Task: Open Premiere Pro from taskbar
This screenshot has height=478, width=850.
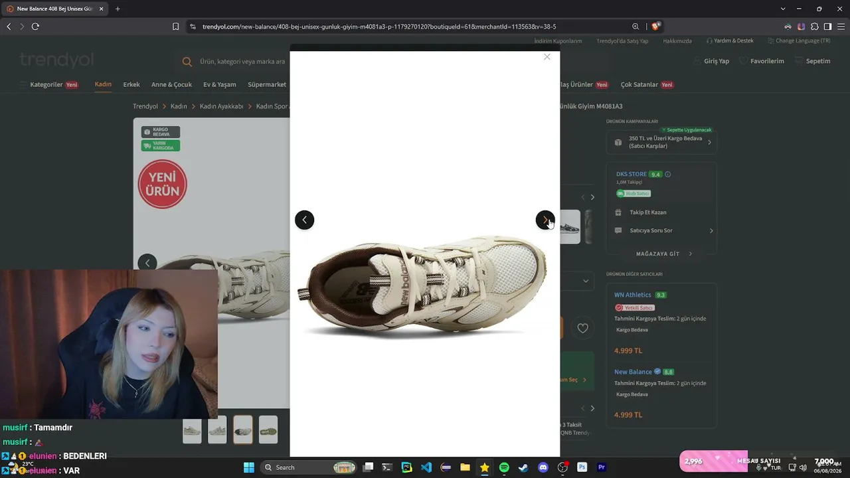Action: point(602,467)
